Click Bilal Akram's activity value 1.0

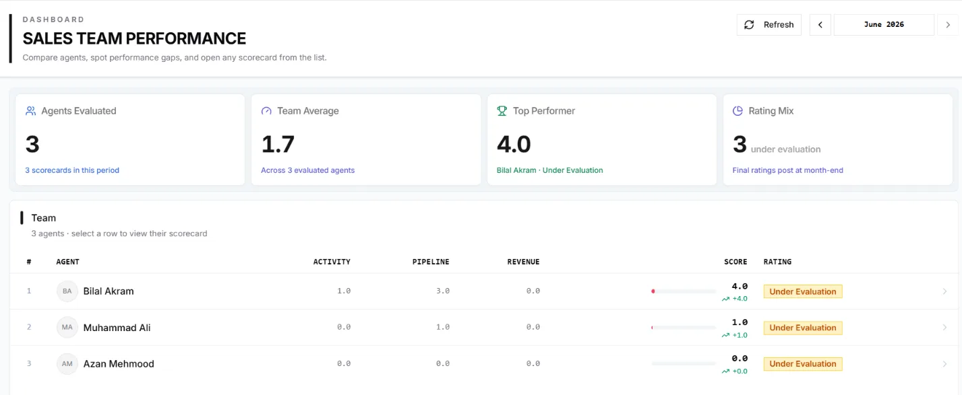(344, 291)
